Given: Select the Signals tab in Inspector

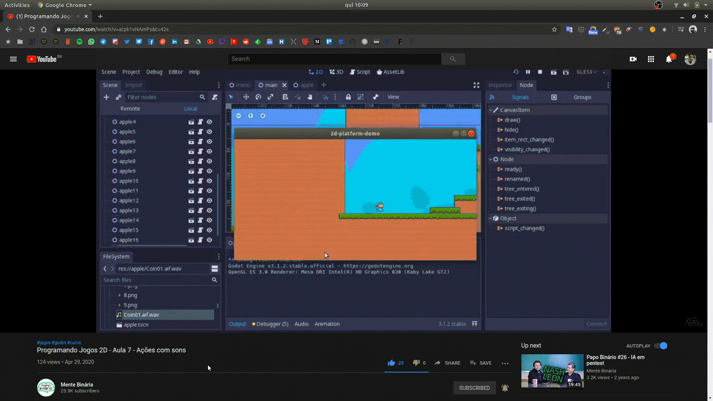Looking at the screenshot, I should pyautogui.click(x=520, y=97).
